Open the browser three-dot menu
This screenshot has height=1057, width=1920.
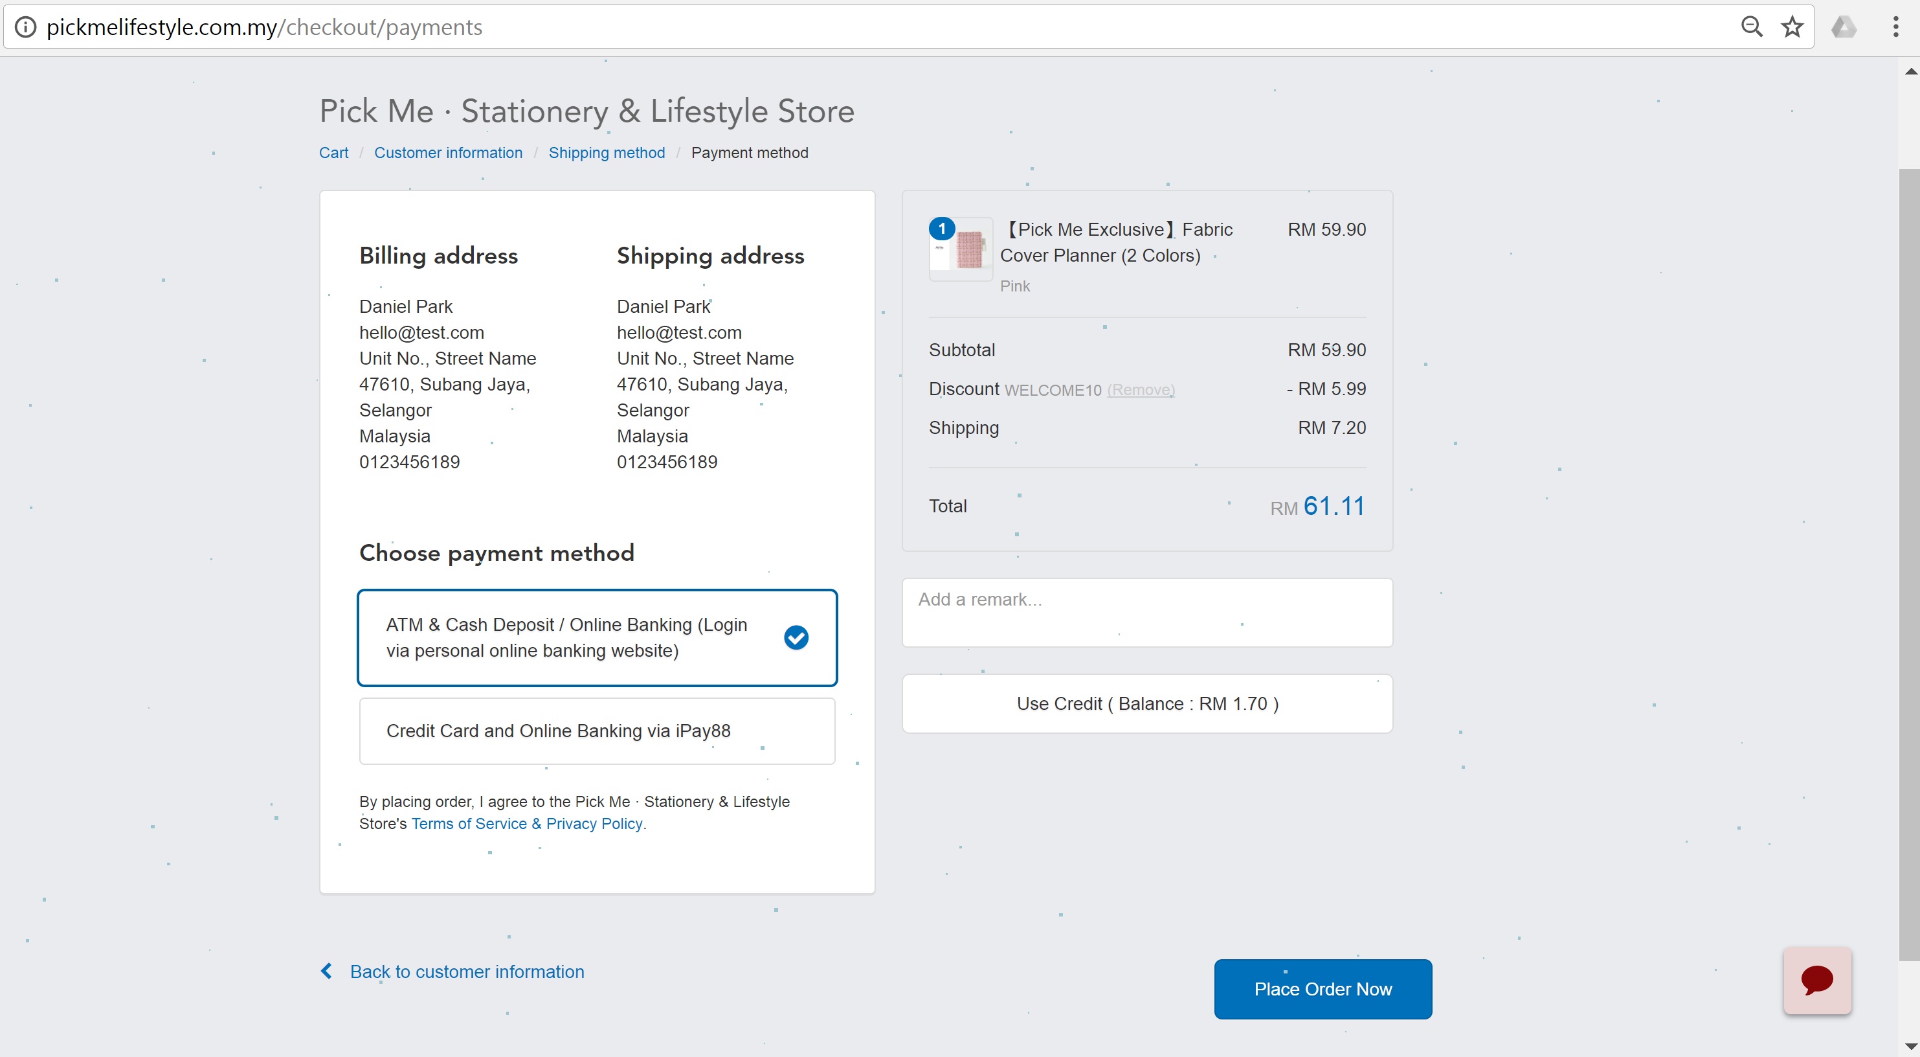(1895, 28)
